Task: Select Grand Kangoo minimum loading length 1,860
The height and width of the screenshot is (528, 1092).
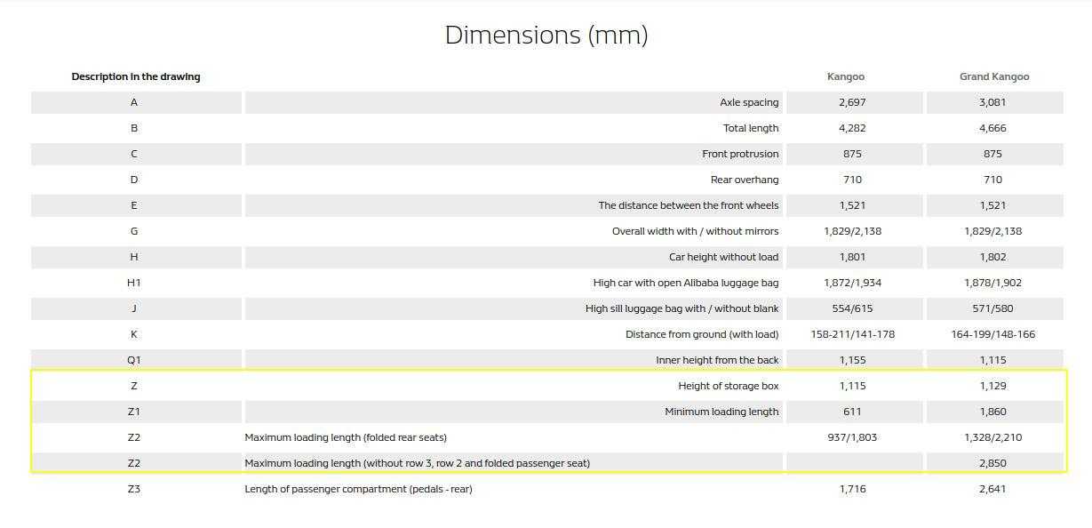Action: [992, 412]
